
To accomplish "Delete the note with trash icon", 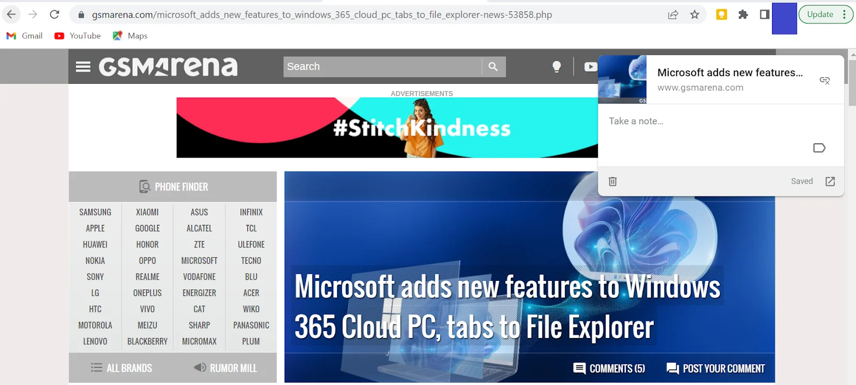I will (x=613, y=182).
